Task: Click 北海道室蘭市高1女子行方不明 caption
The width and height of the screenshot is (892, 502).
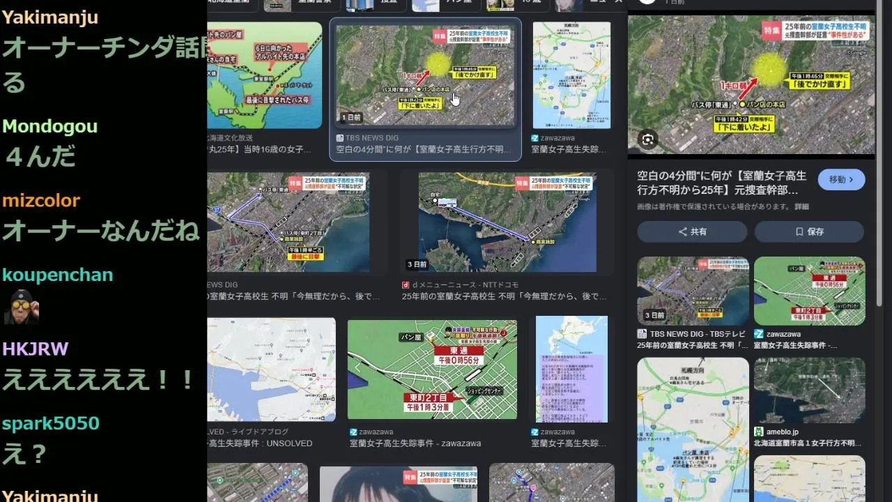Action: [x=808, y=443]
